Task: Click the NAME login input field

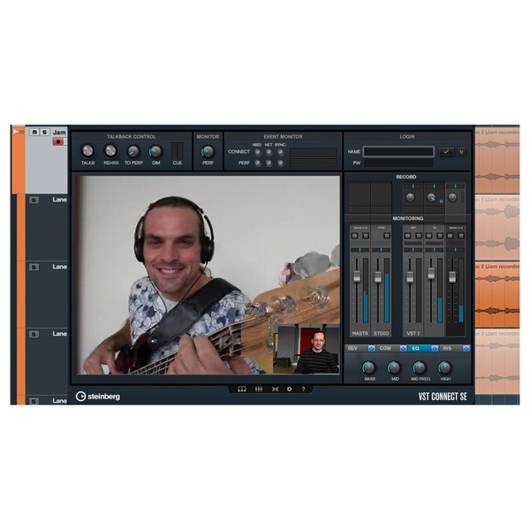Action: [x=398, y=152]
